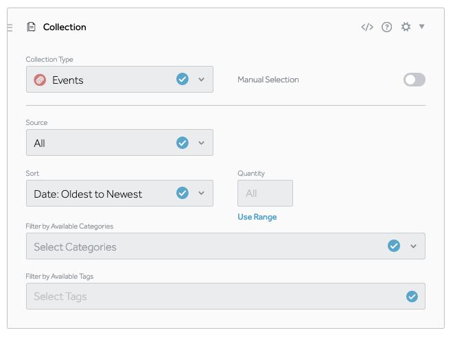Click the checkmark in Collection Type field
The width and height of the screenshot is (455, 337).
[183, 79]
